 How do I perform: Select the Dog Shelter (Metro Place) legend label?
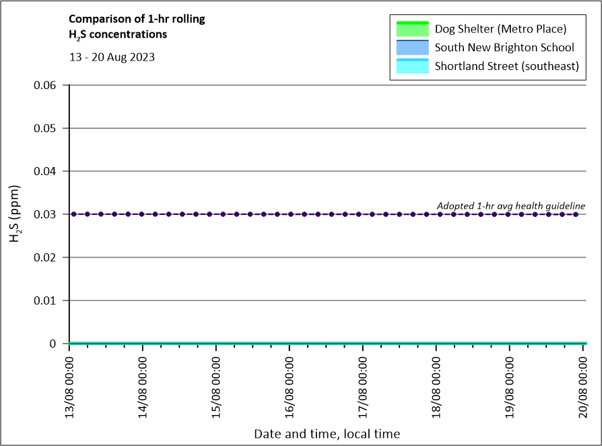pyautogui.click(x=500, y=29)
